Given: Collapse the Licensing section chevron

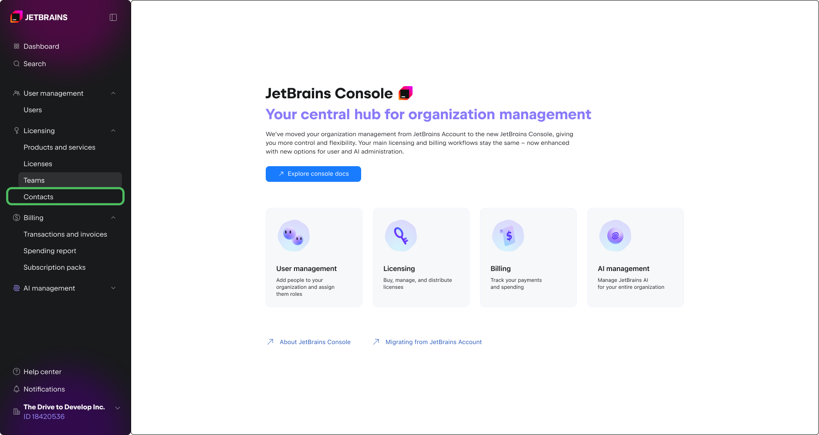Looking at the screenshot, I should [x=113, y=131].
